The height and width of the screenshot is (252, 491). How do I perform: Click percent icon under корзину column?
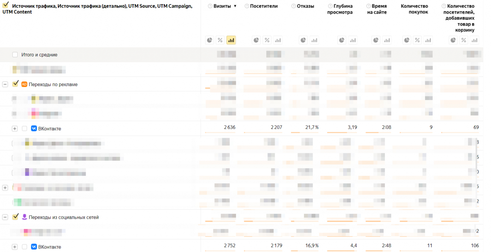tap(464, 40)
